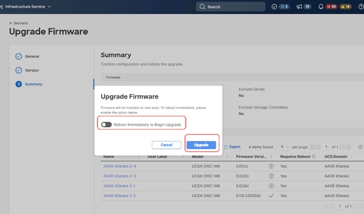The width and height of the screenshot is (364, 214).
Task: Click the General step checkmark icon
Action: coord(18,57)
